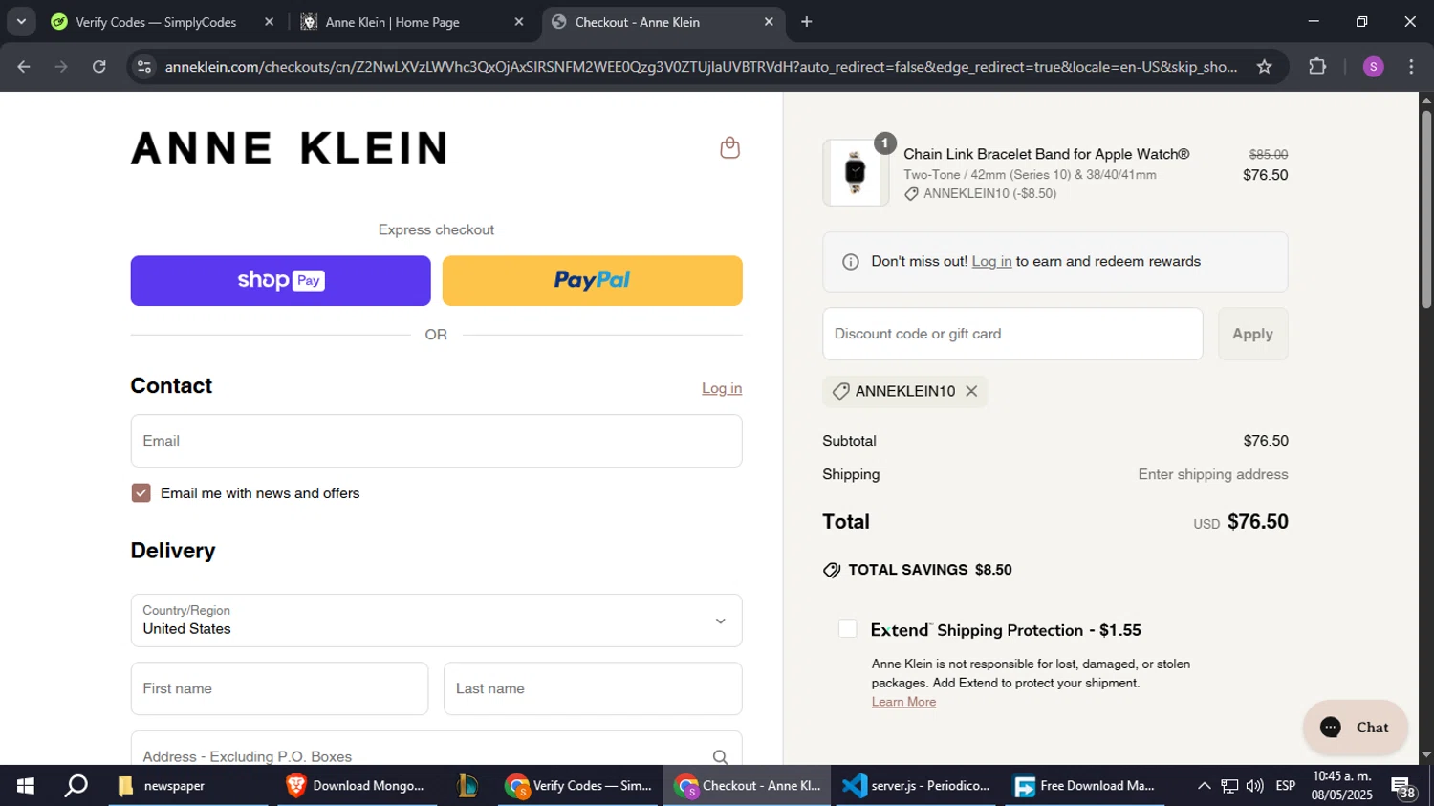
Task: Uncheck Email me with news and offers
Action: tap(141, 493)
